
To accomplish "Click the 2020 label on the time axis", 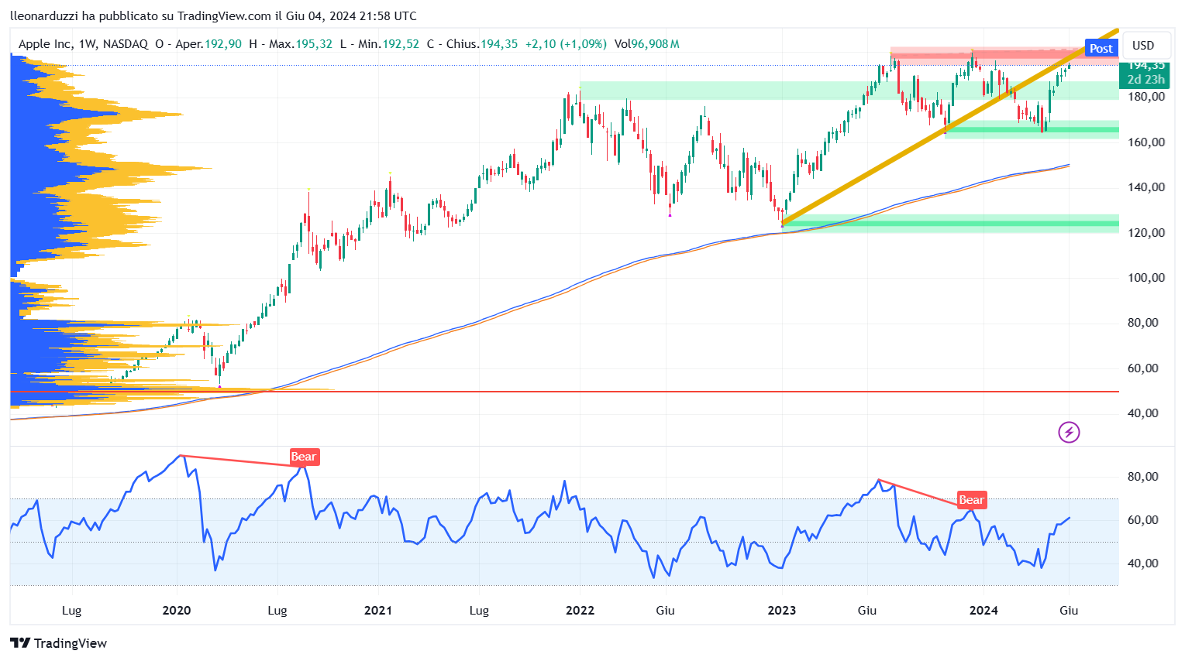I will coord(177,610).
